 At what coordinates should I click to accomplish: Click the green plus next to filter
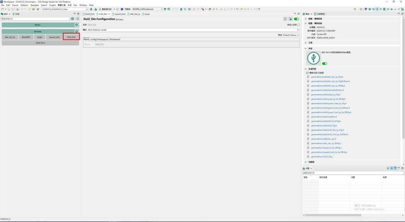(72, 19)
